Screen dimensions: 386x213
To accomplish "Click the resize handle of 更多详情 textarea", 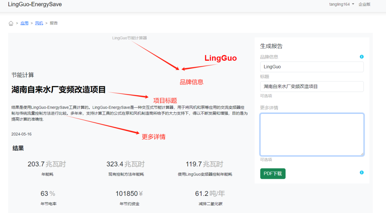I will tap(362, 154).
